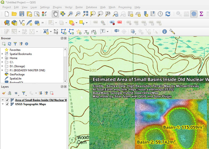The width and height of the screenshot is (209, 149).
Task: Collapse the USGS Topographic Maps layer group
Action: pos(3,104)
